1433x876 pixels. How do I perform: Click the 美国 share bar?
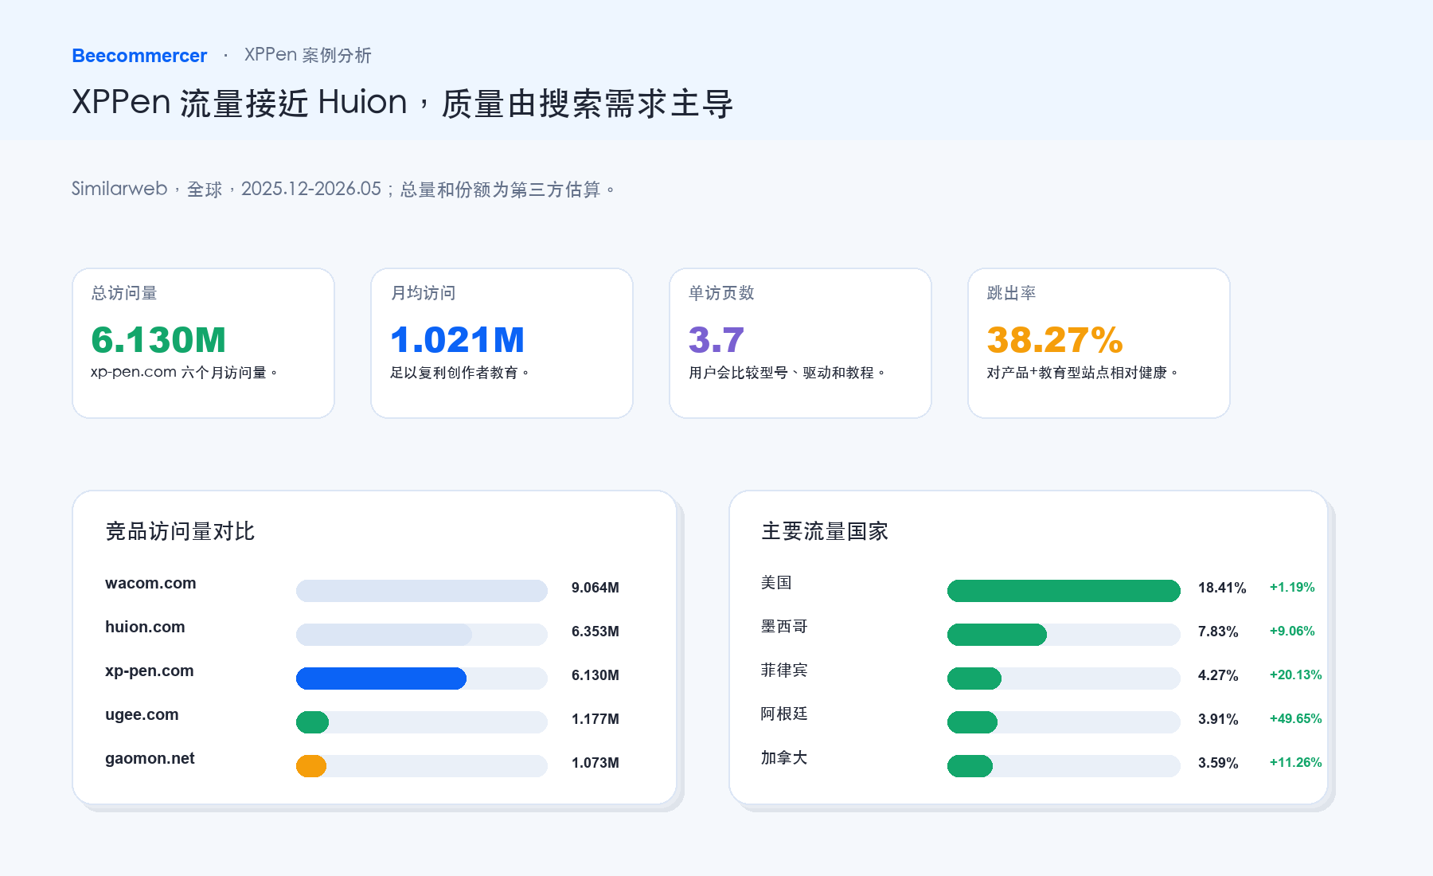tap(1064, 591)
